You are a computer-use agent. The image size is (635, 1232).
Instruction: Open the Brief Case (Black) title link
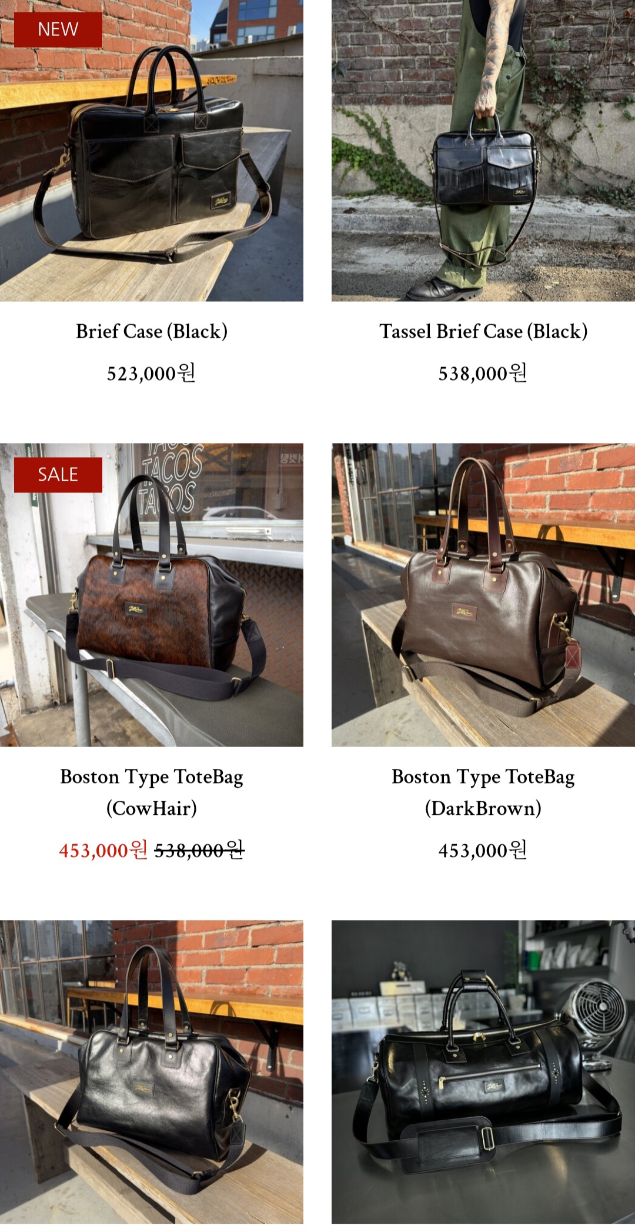(x=152, y=332)
